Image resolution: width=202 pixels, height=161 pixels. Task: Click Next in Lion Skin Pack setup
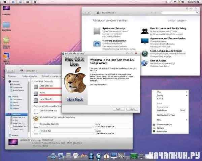coord(119,109)
